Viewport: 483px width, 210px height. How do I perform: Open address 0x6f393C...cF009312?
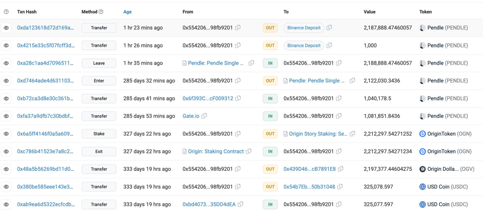click(x=208, y=98)
